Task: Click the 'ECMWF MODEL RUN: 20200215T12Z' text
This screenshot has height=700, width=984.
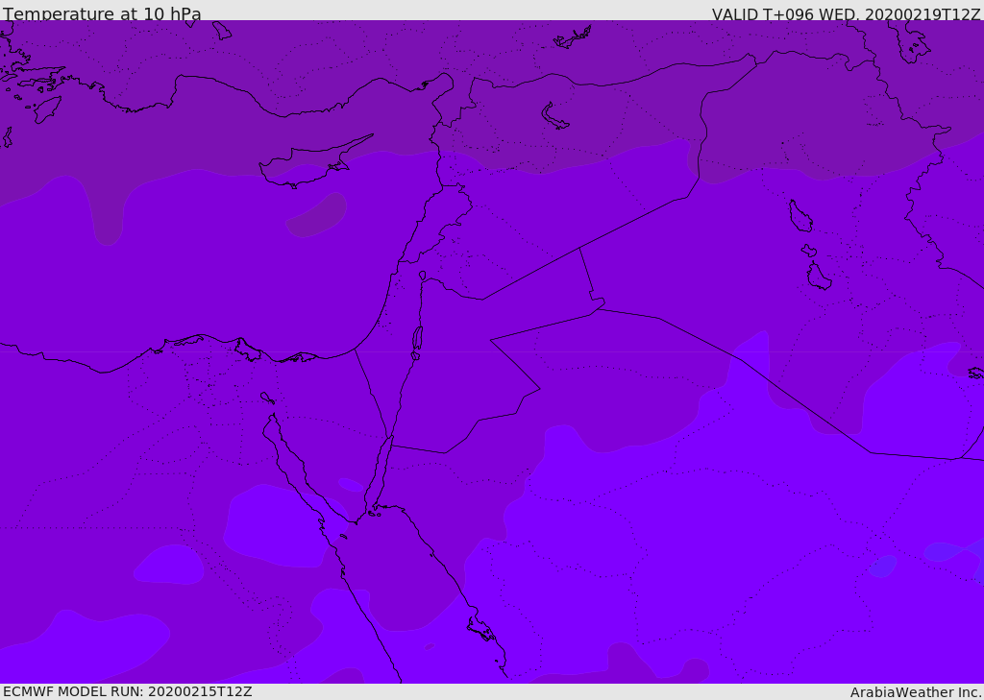Action: (128, 691)
